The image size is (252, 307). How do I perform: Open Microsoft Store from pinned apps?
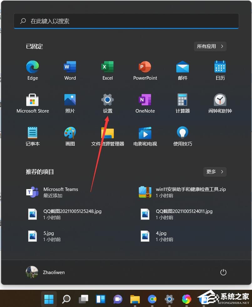[x=33, y=103]
